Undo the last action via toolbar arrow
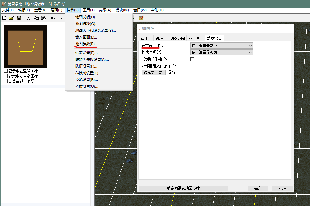This screenshot has height=206, width=310. pyautogui.click(x=53, y=18)
